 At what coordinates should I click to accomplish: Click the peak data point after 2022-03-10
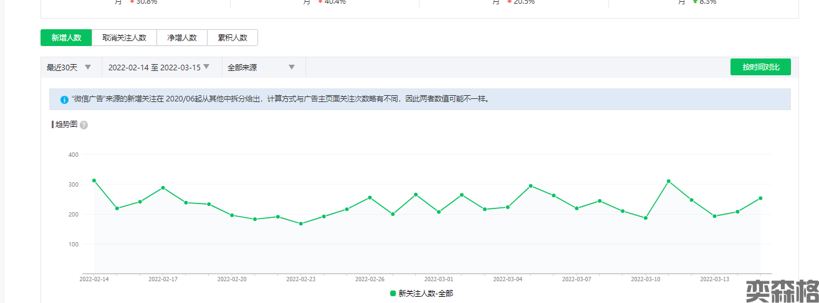pos(668,181)
